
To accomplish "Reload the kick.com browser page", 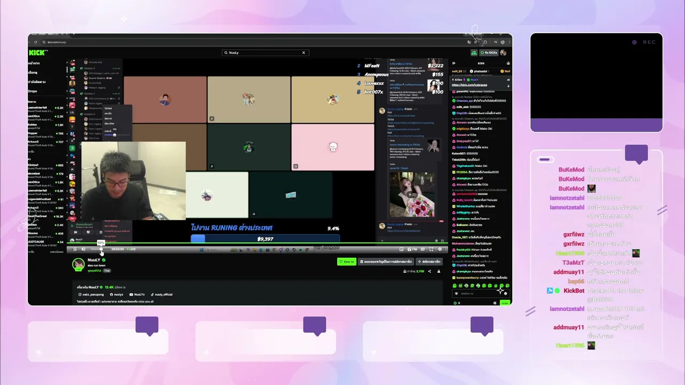I will click(35, 42).
